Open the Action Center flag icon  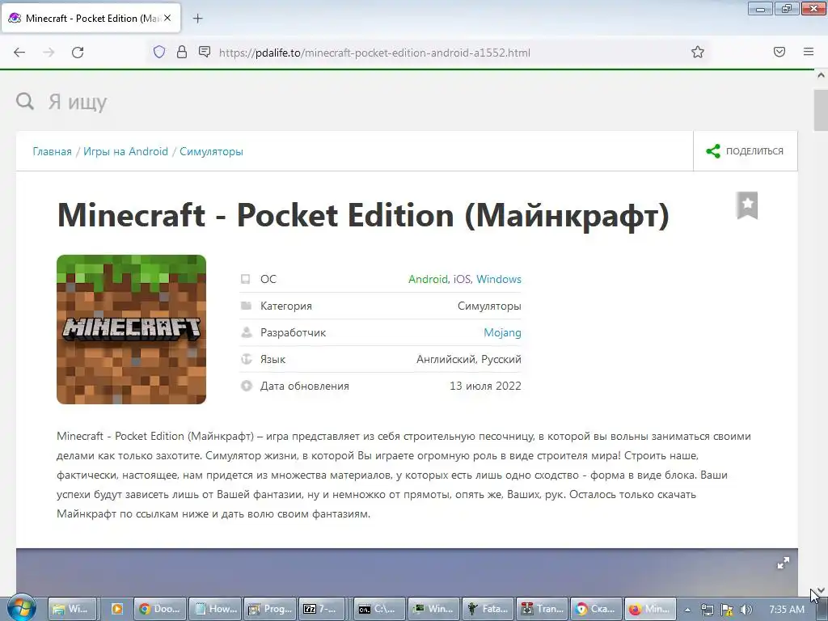[727, 610]
